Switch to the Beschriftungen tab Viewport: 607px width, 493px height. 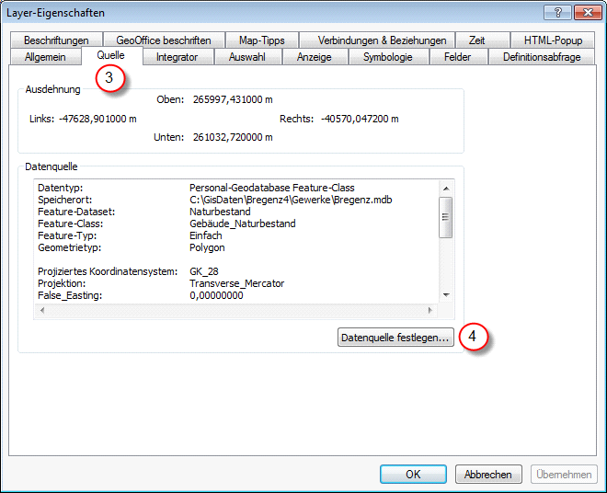point(56,40)
